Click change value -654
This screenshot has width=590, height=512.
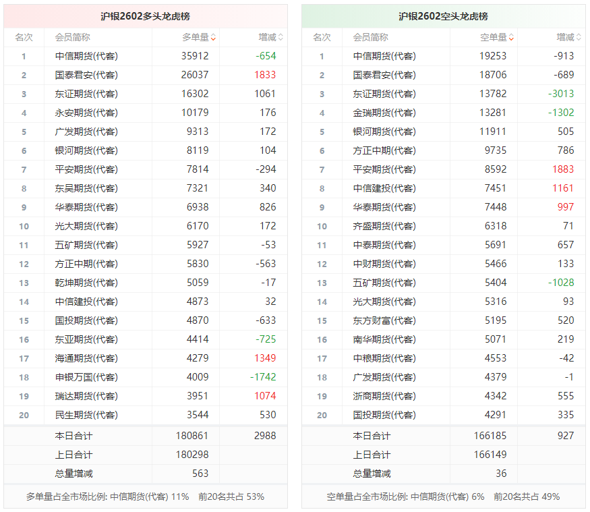(x=266, y=56)
